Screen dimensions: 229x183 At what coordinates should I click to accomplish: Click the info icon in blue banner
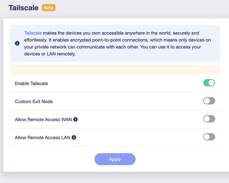click(x=17, y=43)
